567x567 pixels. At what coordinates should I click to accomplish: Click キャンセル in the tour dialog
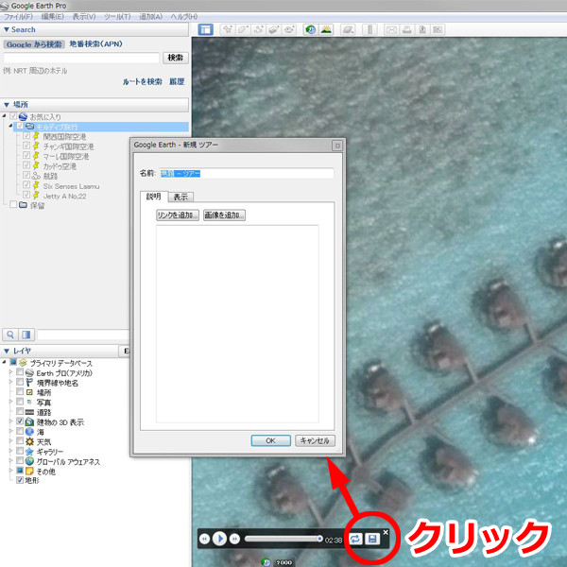coord(315,440)
